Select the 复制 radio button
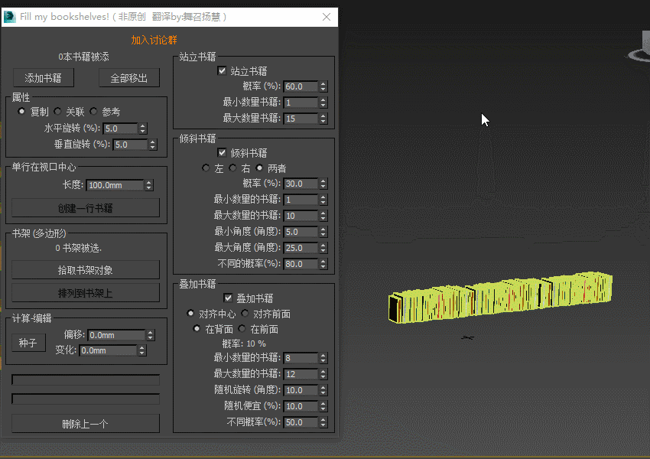This screenshot has width=650, height=459. pyautogui.click(x=21, y=111)
